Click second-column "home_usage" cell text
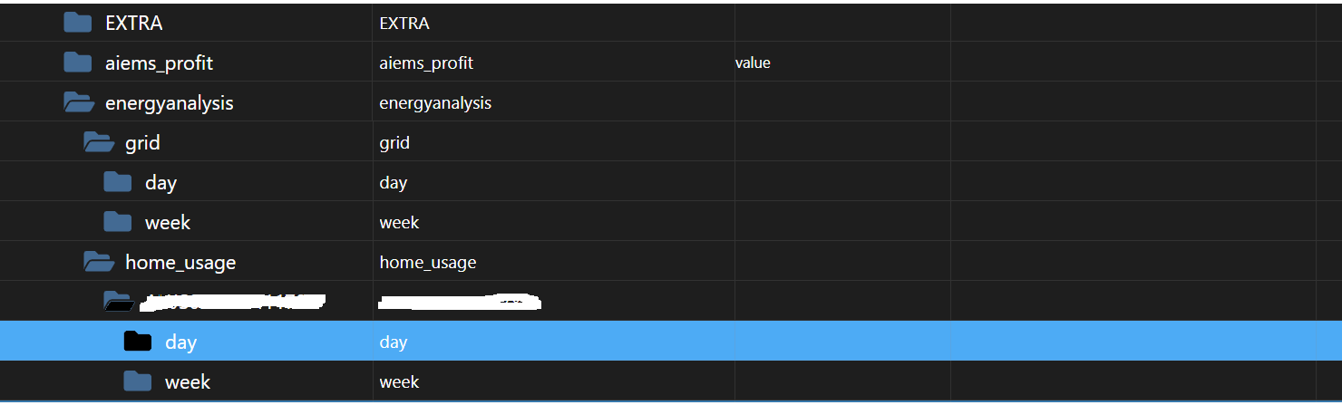Viewport: 1342px width, 405px height. click(x=428, y=263)
